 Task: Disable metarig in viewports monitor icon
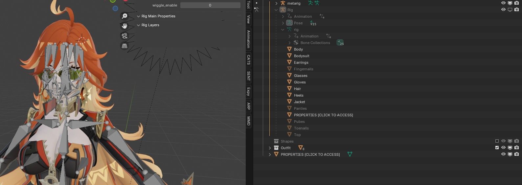coord(510,3)
